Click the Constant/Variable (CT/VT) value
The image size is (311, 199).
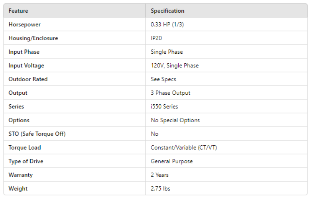click(x=184, y=148)
